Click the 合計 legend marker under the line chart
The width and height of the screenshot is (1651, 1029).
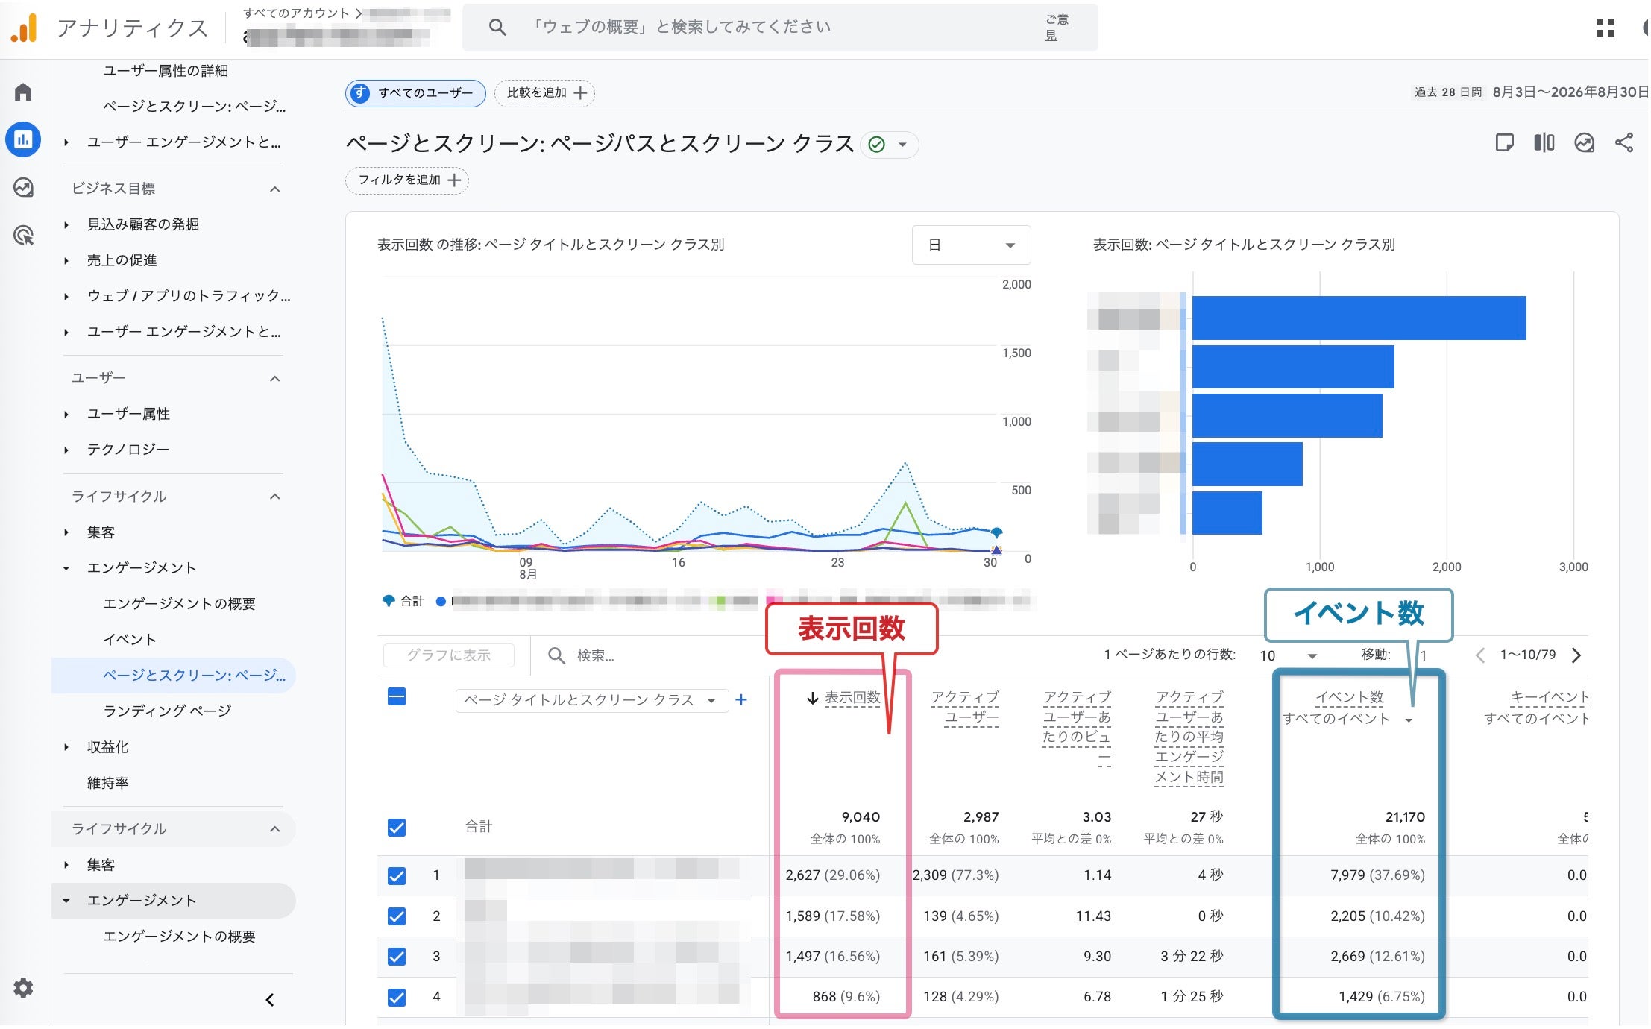tap(388, 601)
